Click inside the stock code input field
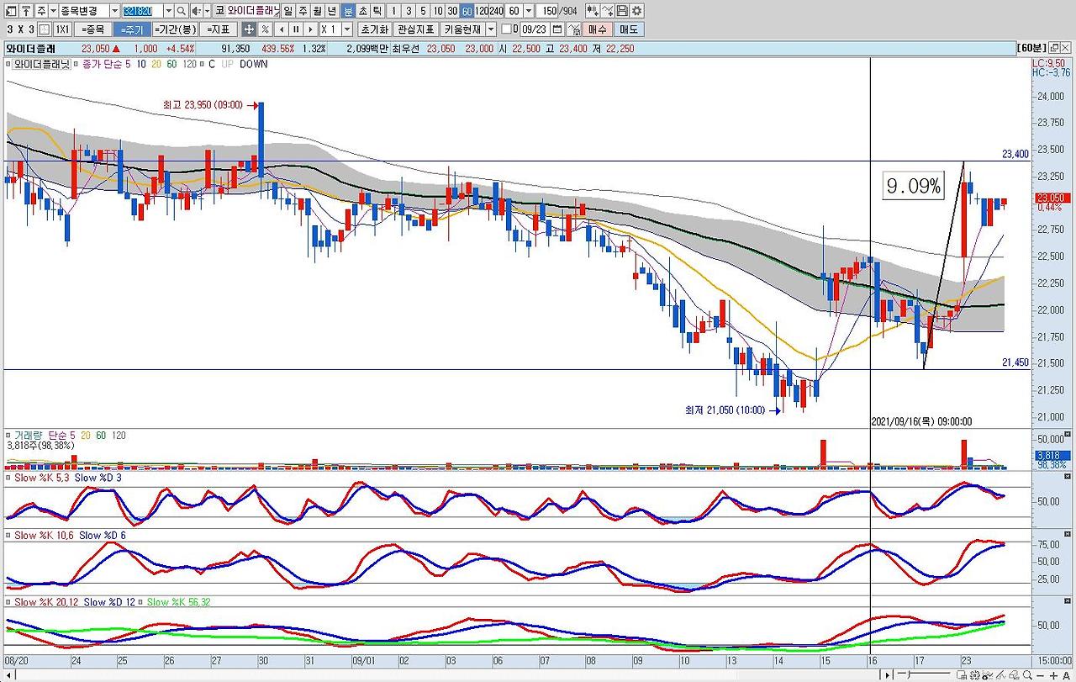Screen dimensions: 1076x682 tap(142, 11)
